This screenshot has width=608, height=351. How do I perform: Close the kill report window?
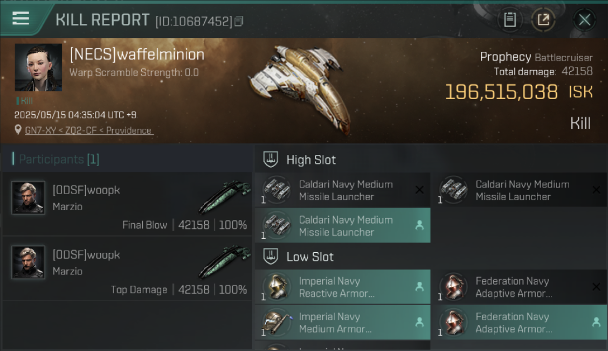pyautogui.click(x=585, y=20)
